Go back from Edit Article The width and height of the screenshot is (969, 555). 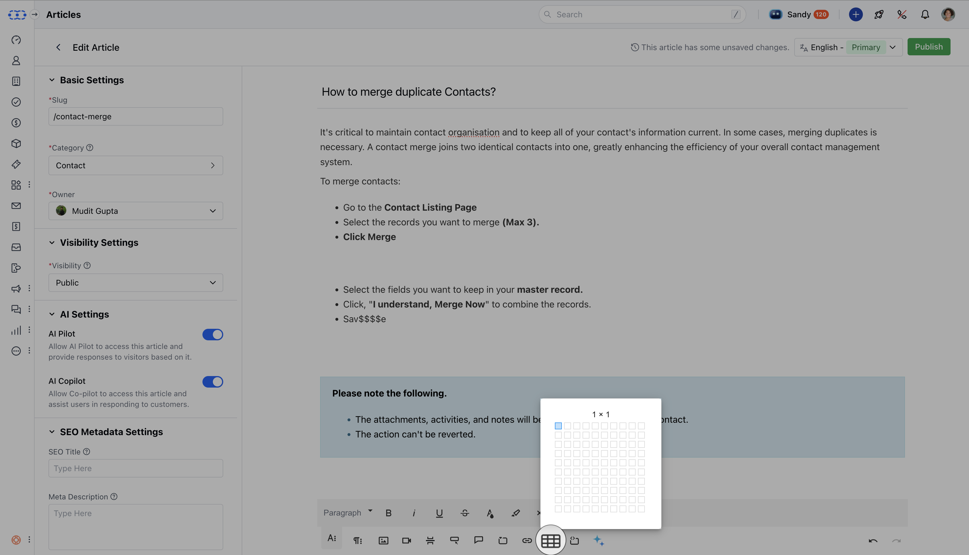[58, 47]
